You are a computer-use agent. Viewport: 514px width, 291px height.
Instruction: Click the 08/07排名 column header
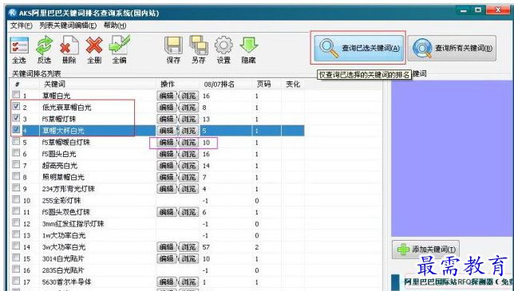pos(219,85)
